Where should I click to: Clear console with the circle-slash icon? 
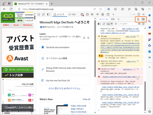click(x=104, y=24)
